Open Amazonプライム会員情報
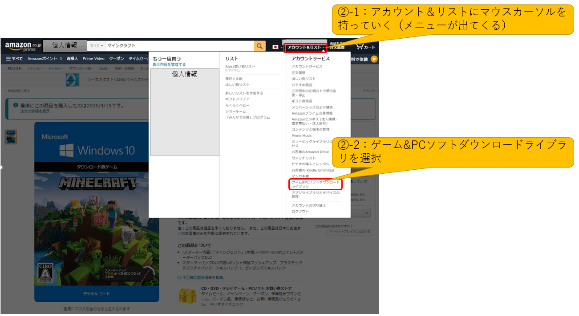 click(312, 113)
